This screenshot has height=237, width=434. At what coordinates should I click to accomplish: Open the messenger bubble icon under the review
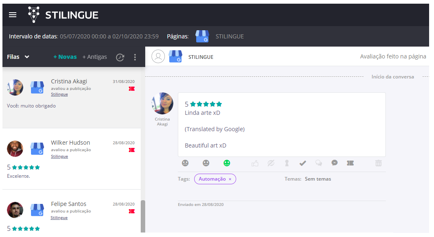[x=334, y=163]
